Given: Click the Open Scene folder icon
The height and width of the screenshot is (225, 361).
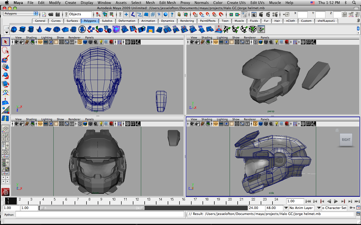Looking at the screenshot, I should click(x=51, y=14).
